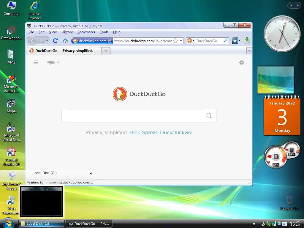Screen dimensions: 304x228
Task: Select the My Network Places icon
Action: point(12,181)
